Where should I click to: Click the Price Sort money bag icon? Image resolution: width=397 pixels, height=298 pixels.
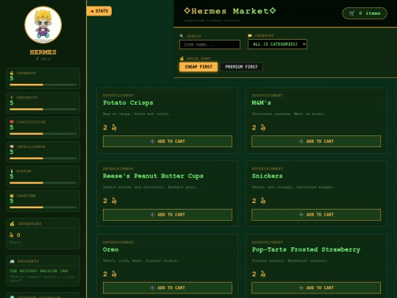pyautogui.click(x=182, y=58)
